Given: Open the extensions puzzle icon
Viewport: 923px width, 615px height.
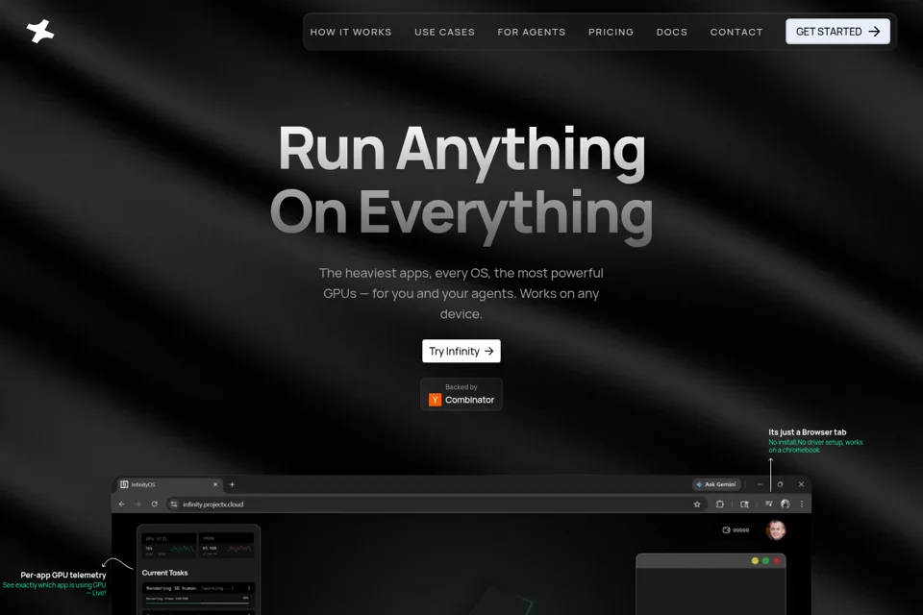Looking at the screenshot, I should click(x=719, y=504).
